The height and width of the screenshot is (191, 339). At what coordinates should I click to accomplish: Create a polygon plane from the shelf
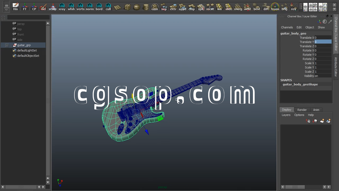[118, 7]
